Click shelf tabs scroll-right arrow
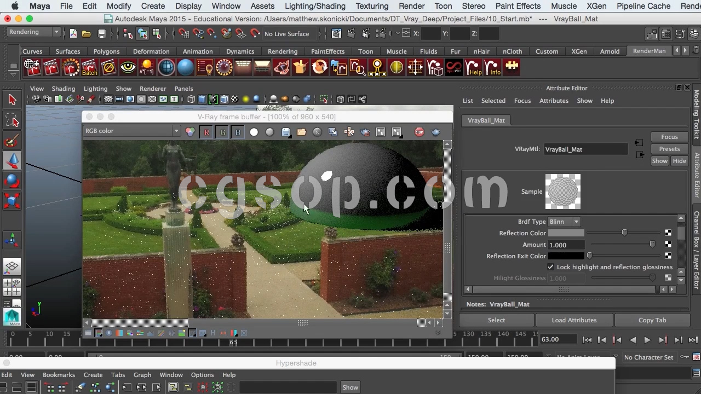 (x=686, y=51)
